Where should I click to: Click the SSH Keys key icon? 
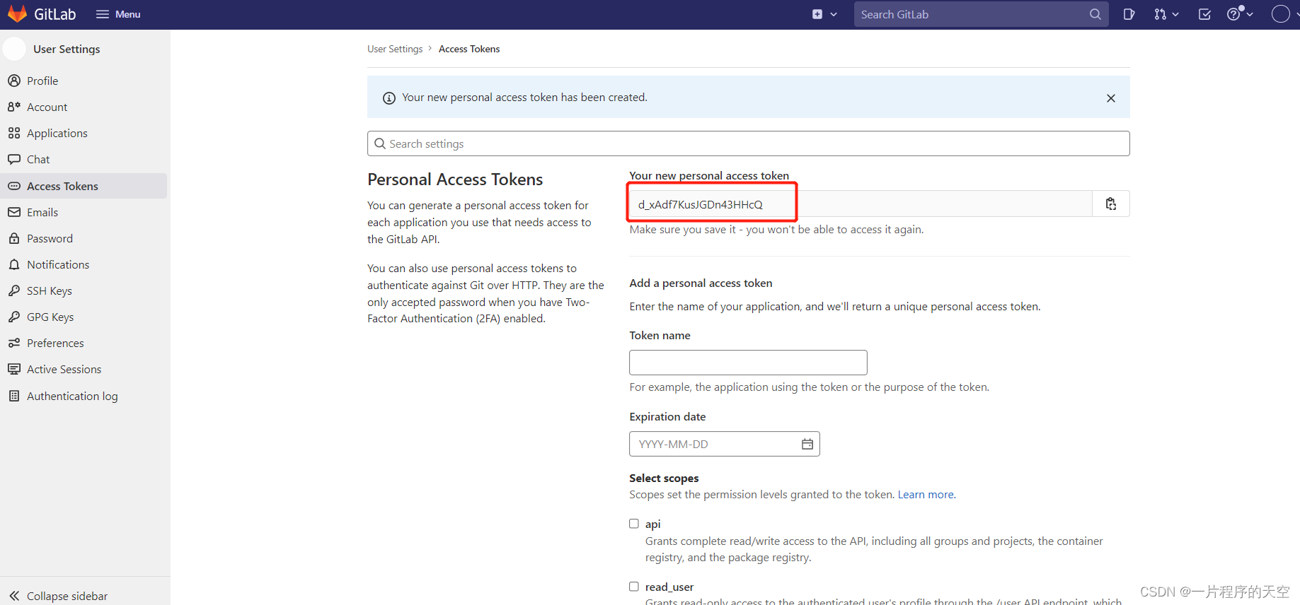(x=14, y=290)
